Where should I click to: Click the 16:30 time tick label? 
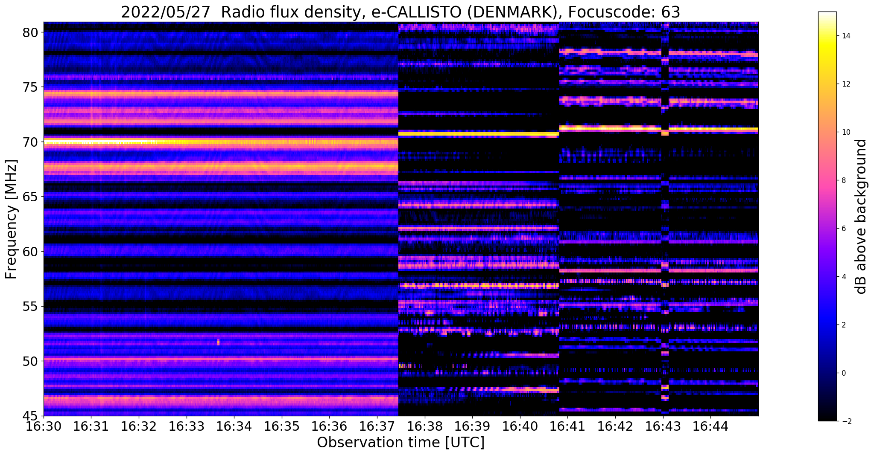(43, 426)
